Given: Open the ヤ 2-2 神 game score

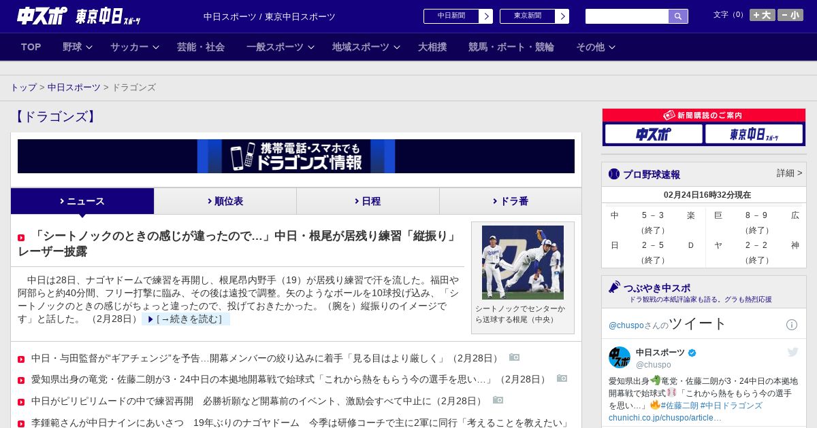Looking at the screenshot, I should (756, 252).
